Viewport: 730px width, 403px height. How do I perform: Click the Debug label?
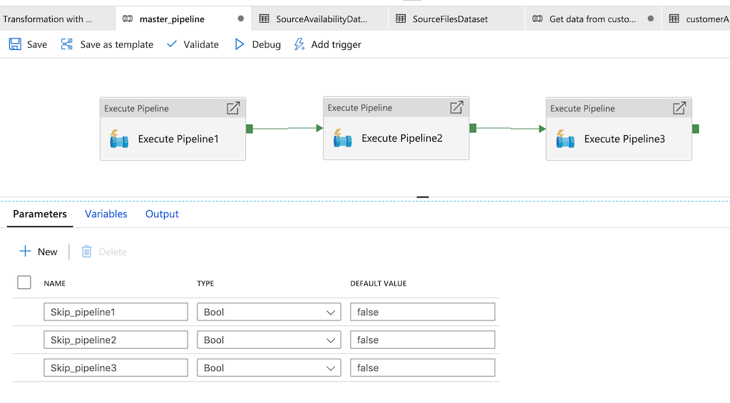pyautogui.click(x=267, y=45)
